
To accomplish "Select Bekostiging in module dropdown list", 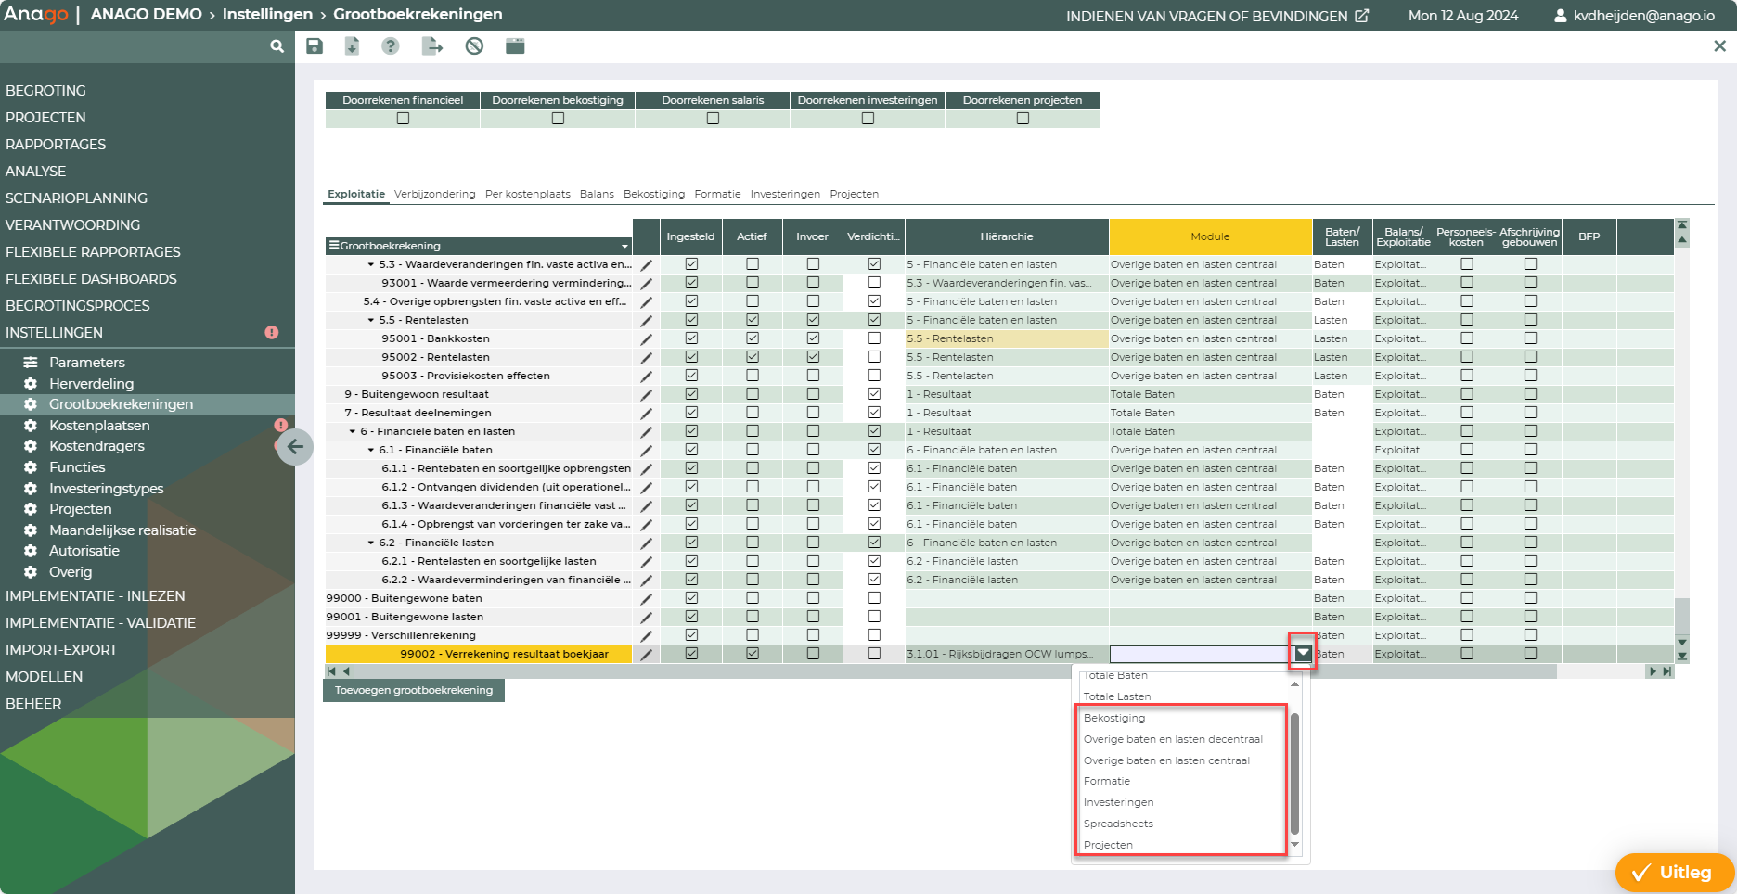I will (1114, 718).
